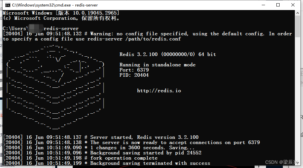Click 'Background saving started by pid 24552' line
This screenshot has width=303, height=168.
102,153
